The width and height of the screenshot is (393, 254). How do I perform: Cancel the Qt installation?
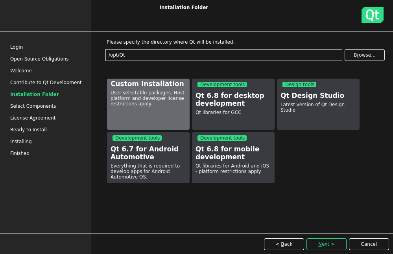click(x=369, y=244)
